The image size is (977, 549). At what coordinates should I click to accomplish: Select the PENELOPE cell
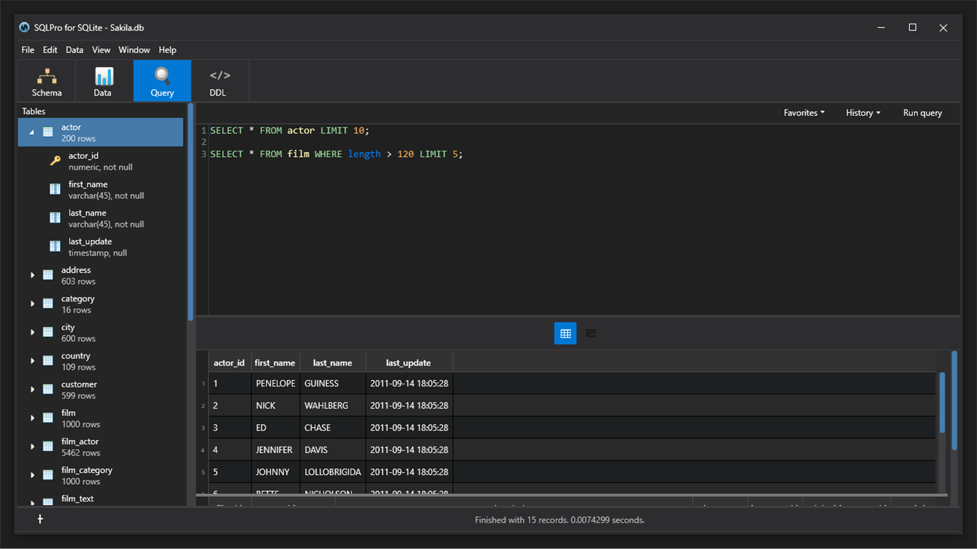[x=276, y=383]
